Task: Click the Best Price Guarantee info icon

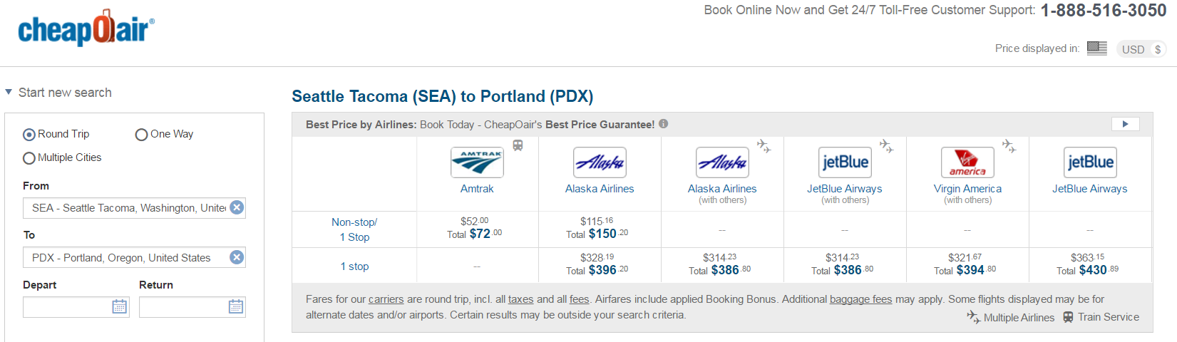Action: coord(664,124)
